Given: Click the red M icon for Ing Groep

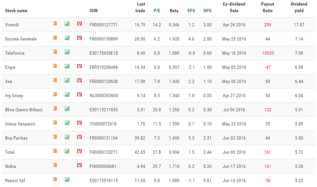Looking at the screenshot, I should (80, 94).
